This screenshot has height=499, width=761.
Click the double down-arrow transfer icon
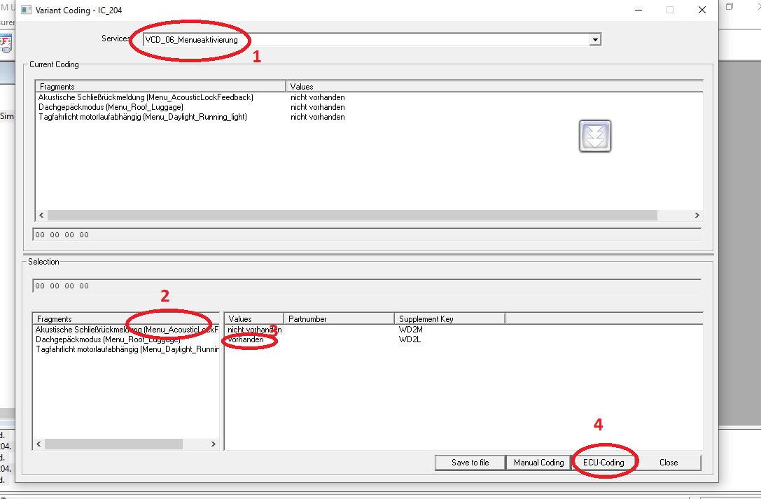pyautogui.click(x=594, y=136)
